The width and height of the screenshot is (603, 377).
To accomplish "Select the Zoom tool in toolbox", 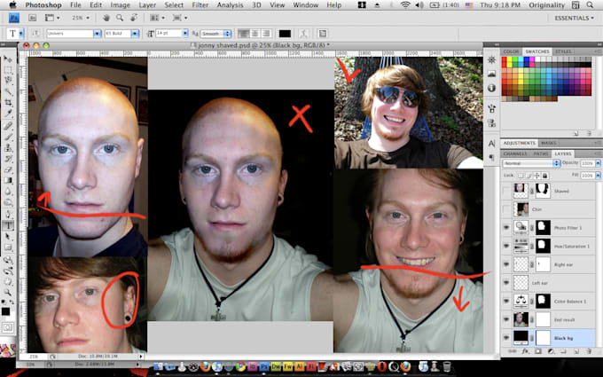I will [x=8, y=293].
